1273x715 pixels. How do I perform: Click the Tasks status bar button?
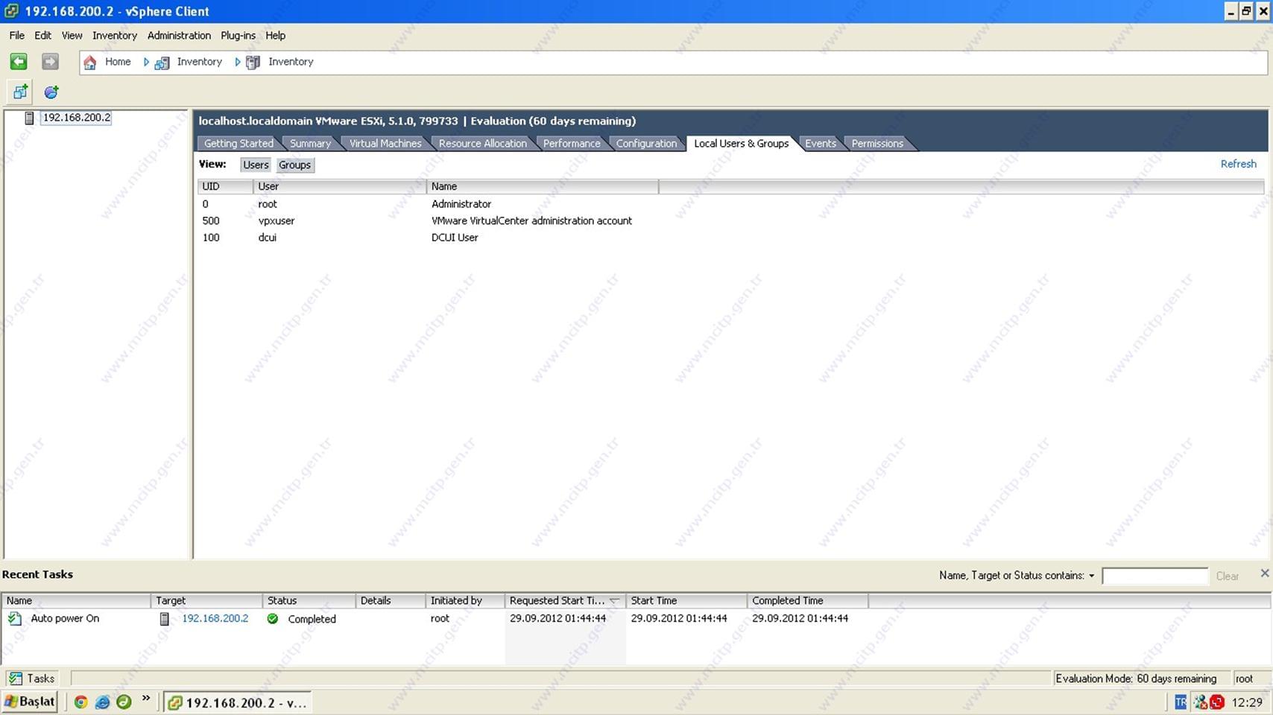coord(31,679)
